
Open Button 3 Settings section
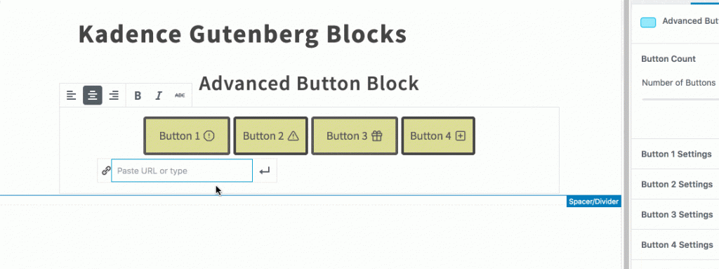coord(675,214)
